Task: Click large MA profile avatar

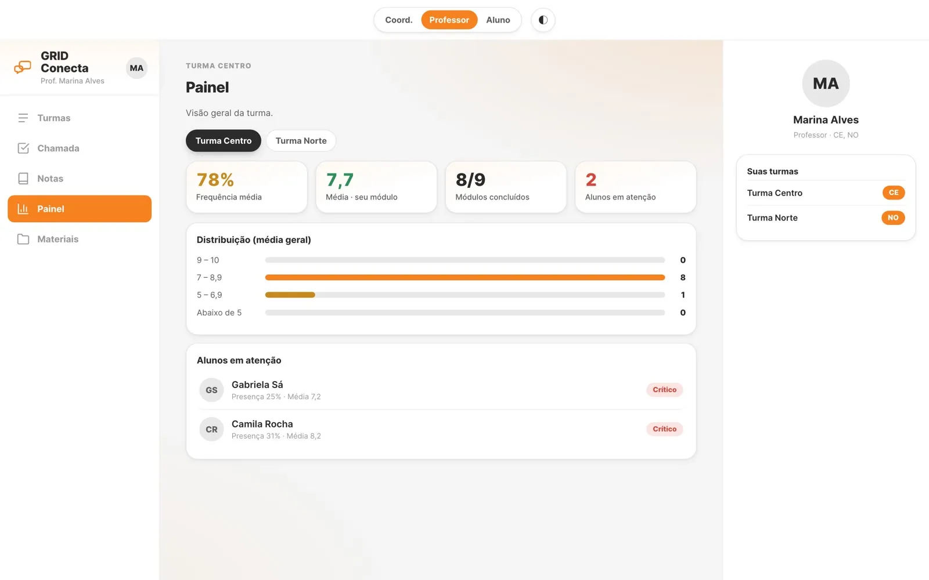Action: click(x=826, y=84)
